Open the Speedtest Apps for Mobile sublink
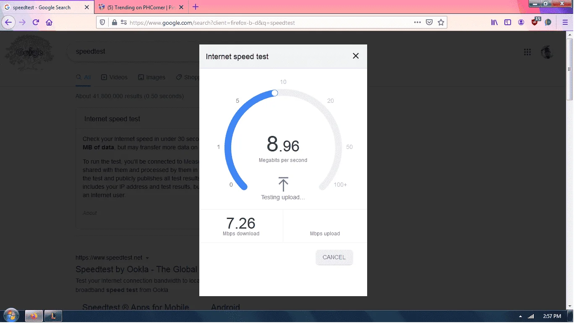This screenshot has width=574, height=323. [136, 307]
